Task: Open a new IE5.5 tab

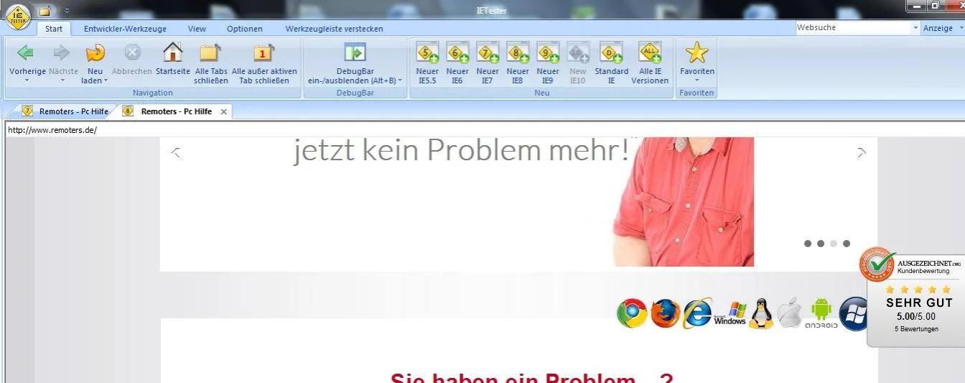Action: tap(427, 52)
